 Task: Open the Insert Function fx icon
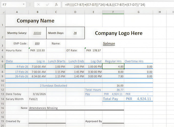[56, 5]
